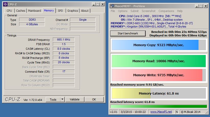Open the Caches tab
Image resolution: width=210 pixels, height=117 pixels.
(21, 11)
